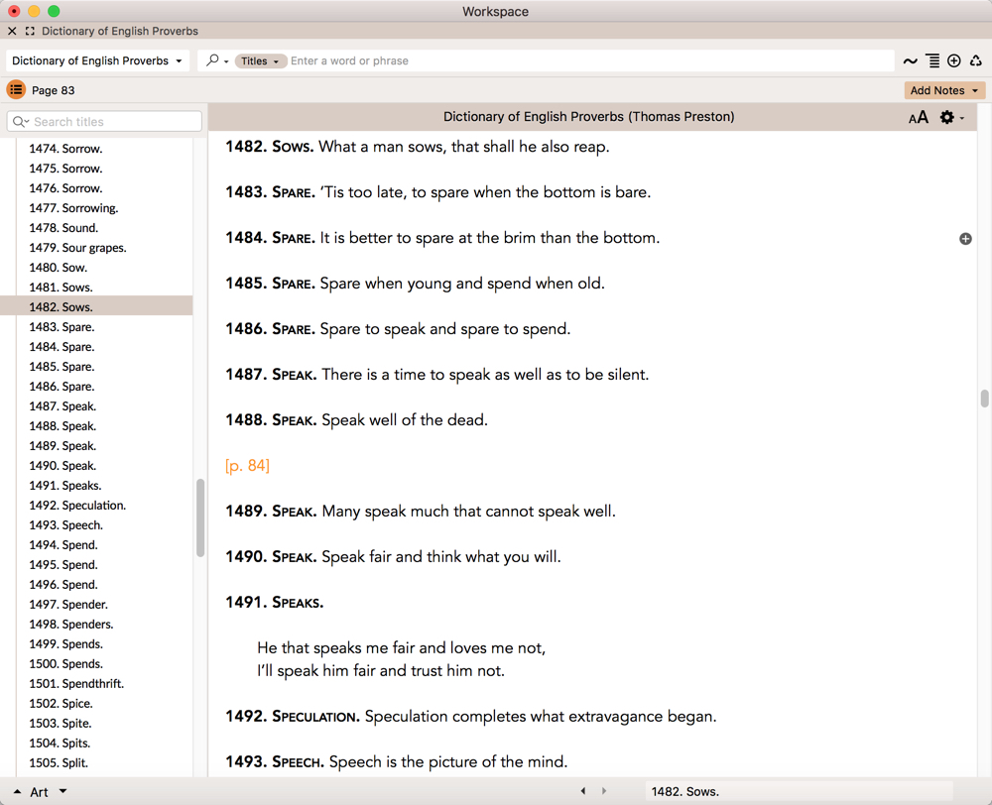Select '1479. Sour grapes.' in the list
Screen dimensions: 992x805
pos(77,248)
